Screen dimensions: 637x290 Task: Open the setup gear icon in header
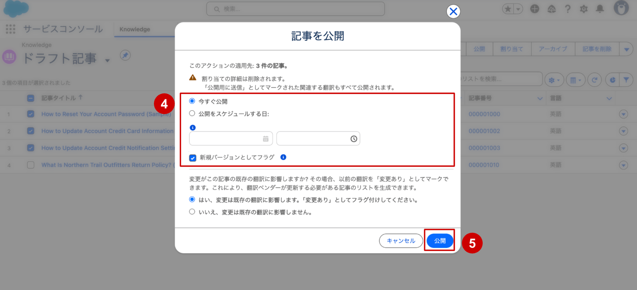click(584, 9)
